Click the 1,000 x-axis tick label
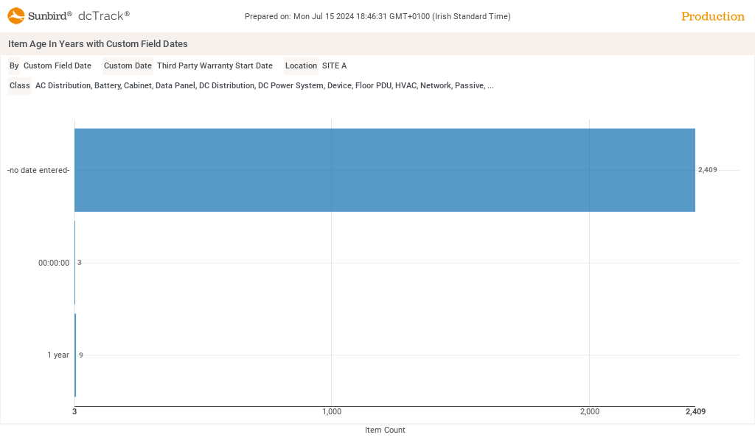The image size is (755, 443). (x=332, y=411)
